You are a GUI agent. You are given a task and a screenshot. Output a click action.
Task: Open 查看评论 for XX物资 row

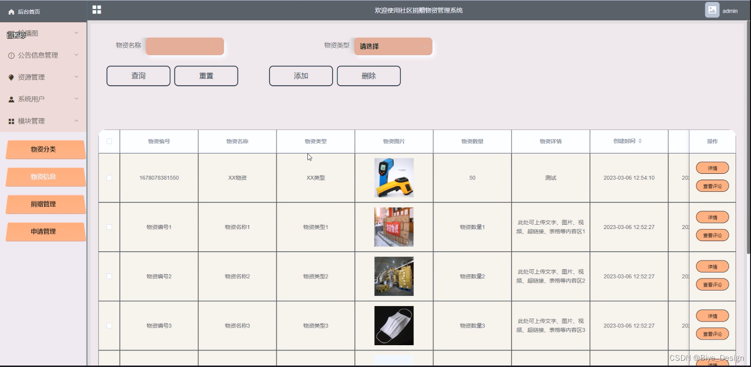[712, 186]
